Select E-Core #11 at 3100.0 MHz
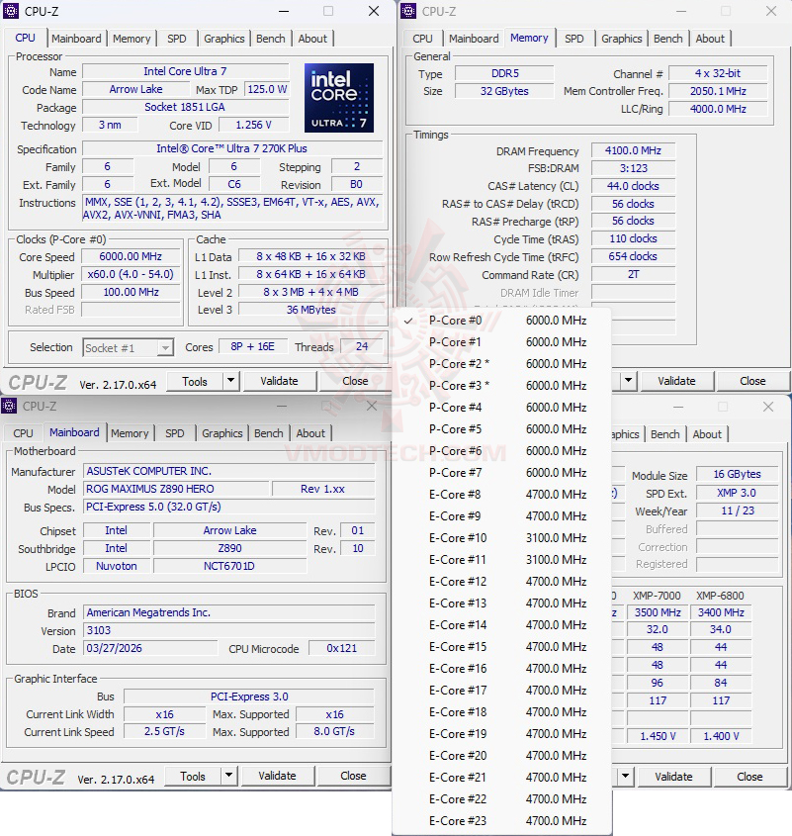Image resolution: width=792 pixels, height=836 pixels. point(501,560)
